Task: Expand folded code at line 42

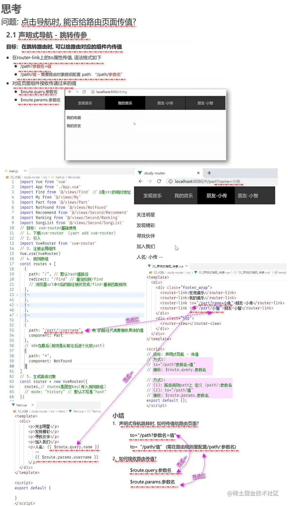Action: click(x=17, y=305)
